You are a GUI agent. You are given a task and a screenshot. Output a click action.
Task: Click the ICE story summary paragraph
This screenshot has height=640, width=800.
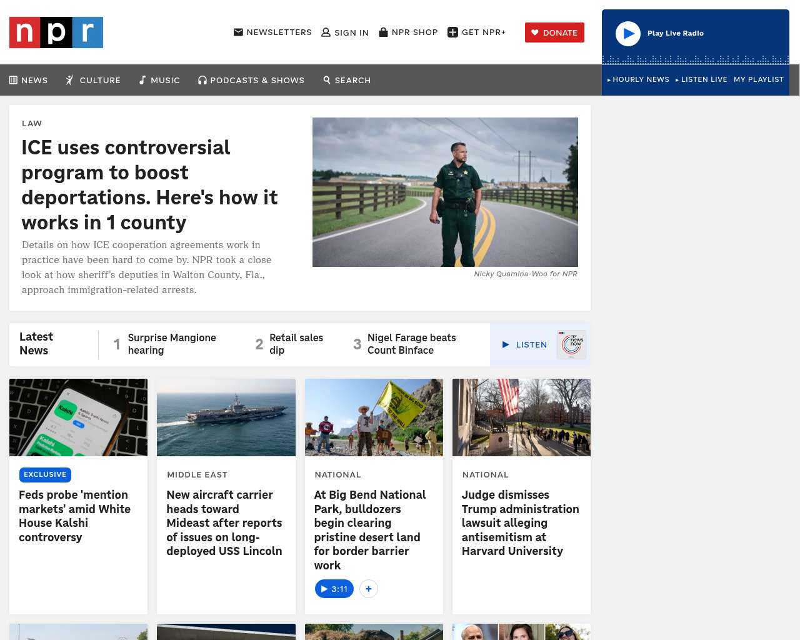click(147, 267)
